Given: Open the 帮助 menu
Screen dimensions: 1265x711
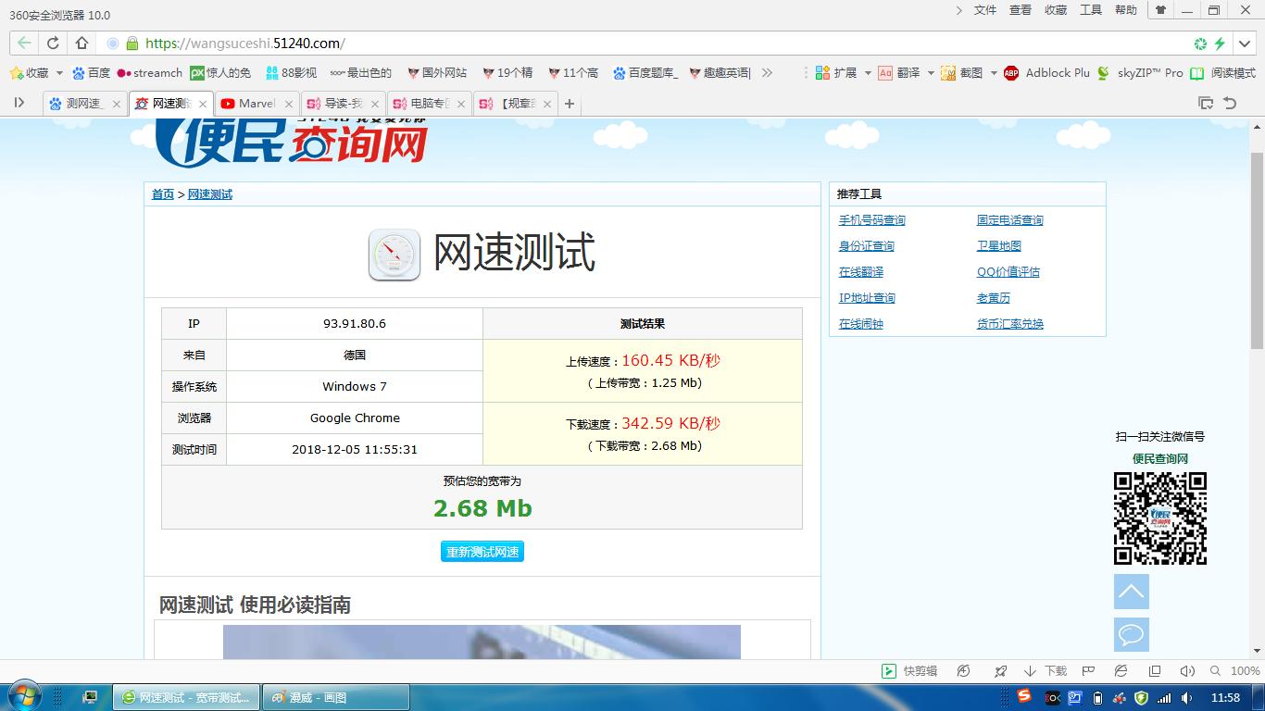Looking at the screenshot, I should pyautogui.click(x=1126, y=10).
